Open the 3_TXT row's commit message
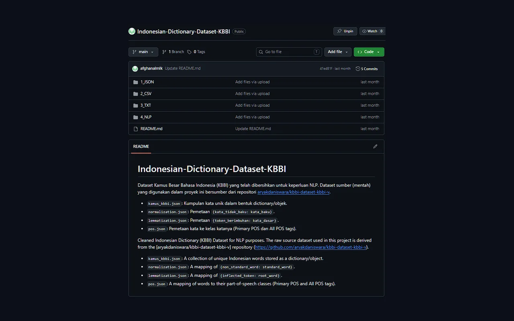Image resolution: width=514 pixels, height=321 pixels. pos(252,105)
